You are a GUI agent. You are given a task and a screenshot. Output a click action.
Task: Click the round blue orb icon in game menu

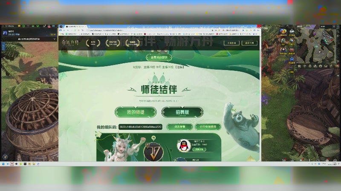pos(283,41)
